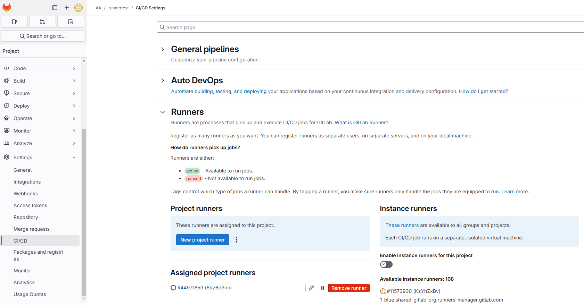Expand the General pipelines section

click(x=163, y=49)
